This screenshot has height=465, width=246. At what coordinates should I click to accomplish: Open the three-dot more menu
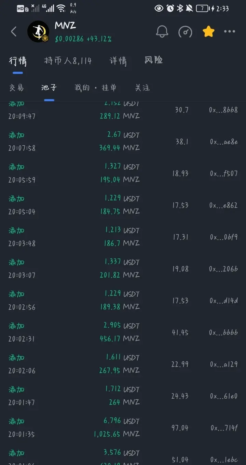point(230,32)
